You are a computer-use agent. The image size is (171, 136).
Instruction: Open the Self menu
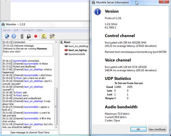16,30
